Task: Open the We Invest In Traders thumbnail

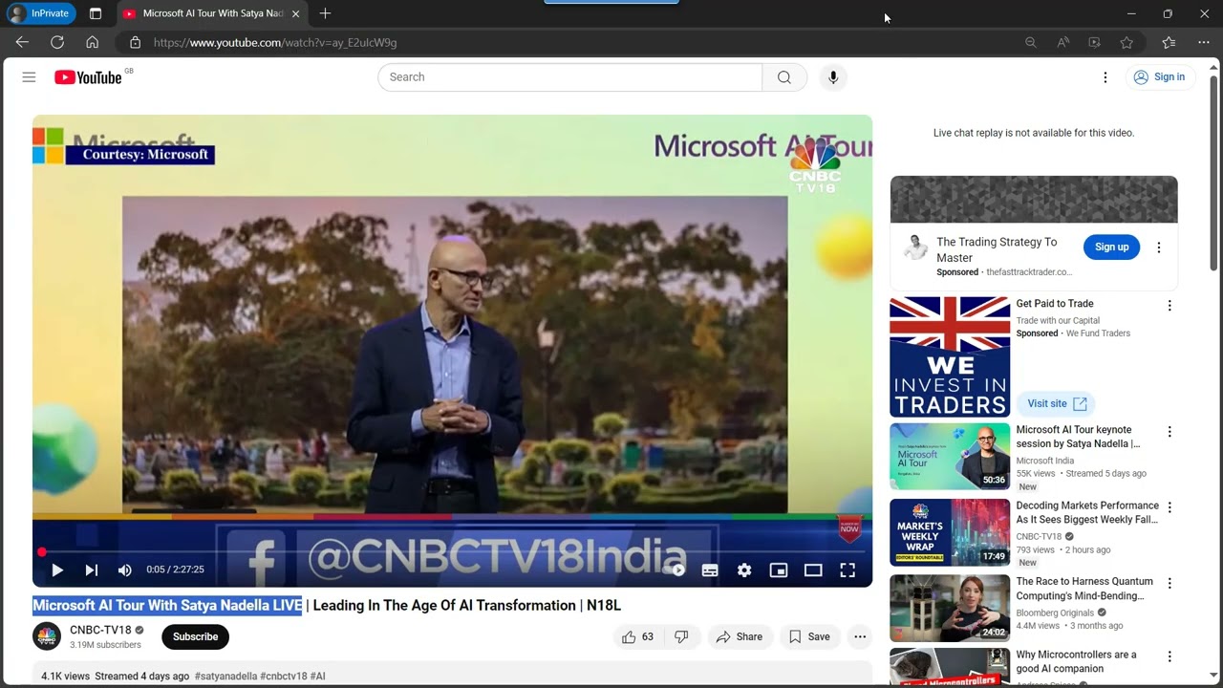Action: [950, 357]
